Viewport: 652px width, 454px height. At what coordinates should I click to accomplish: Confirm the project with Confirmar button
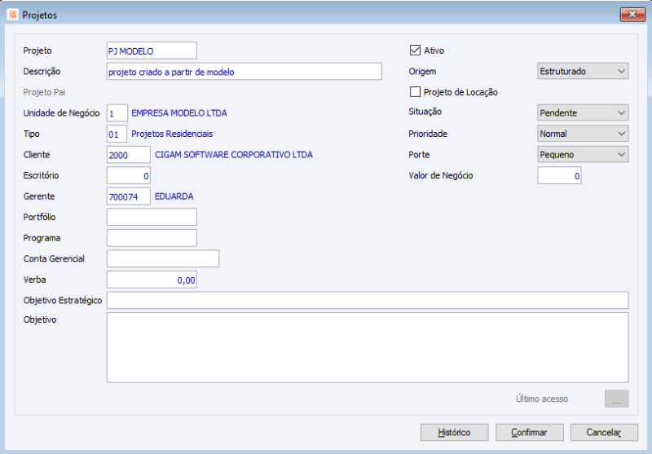[x=529, y=432]
